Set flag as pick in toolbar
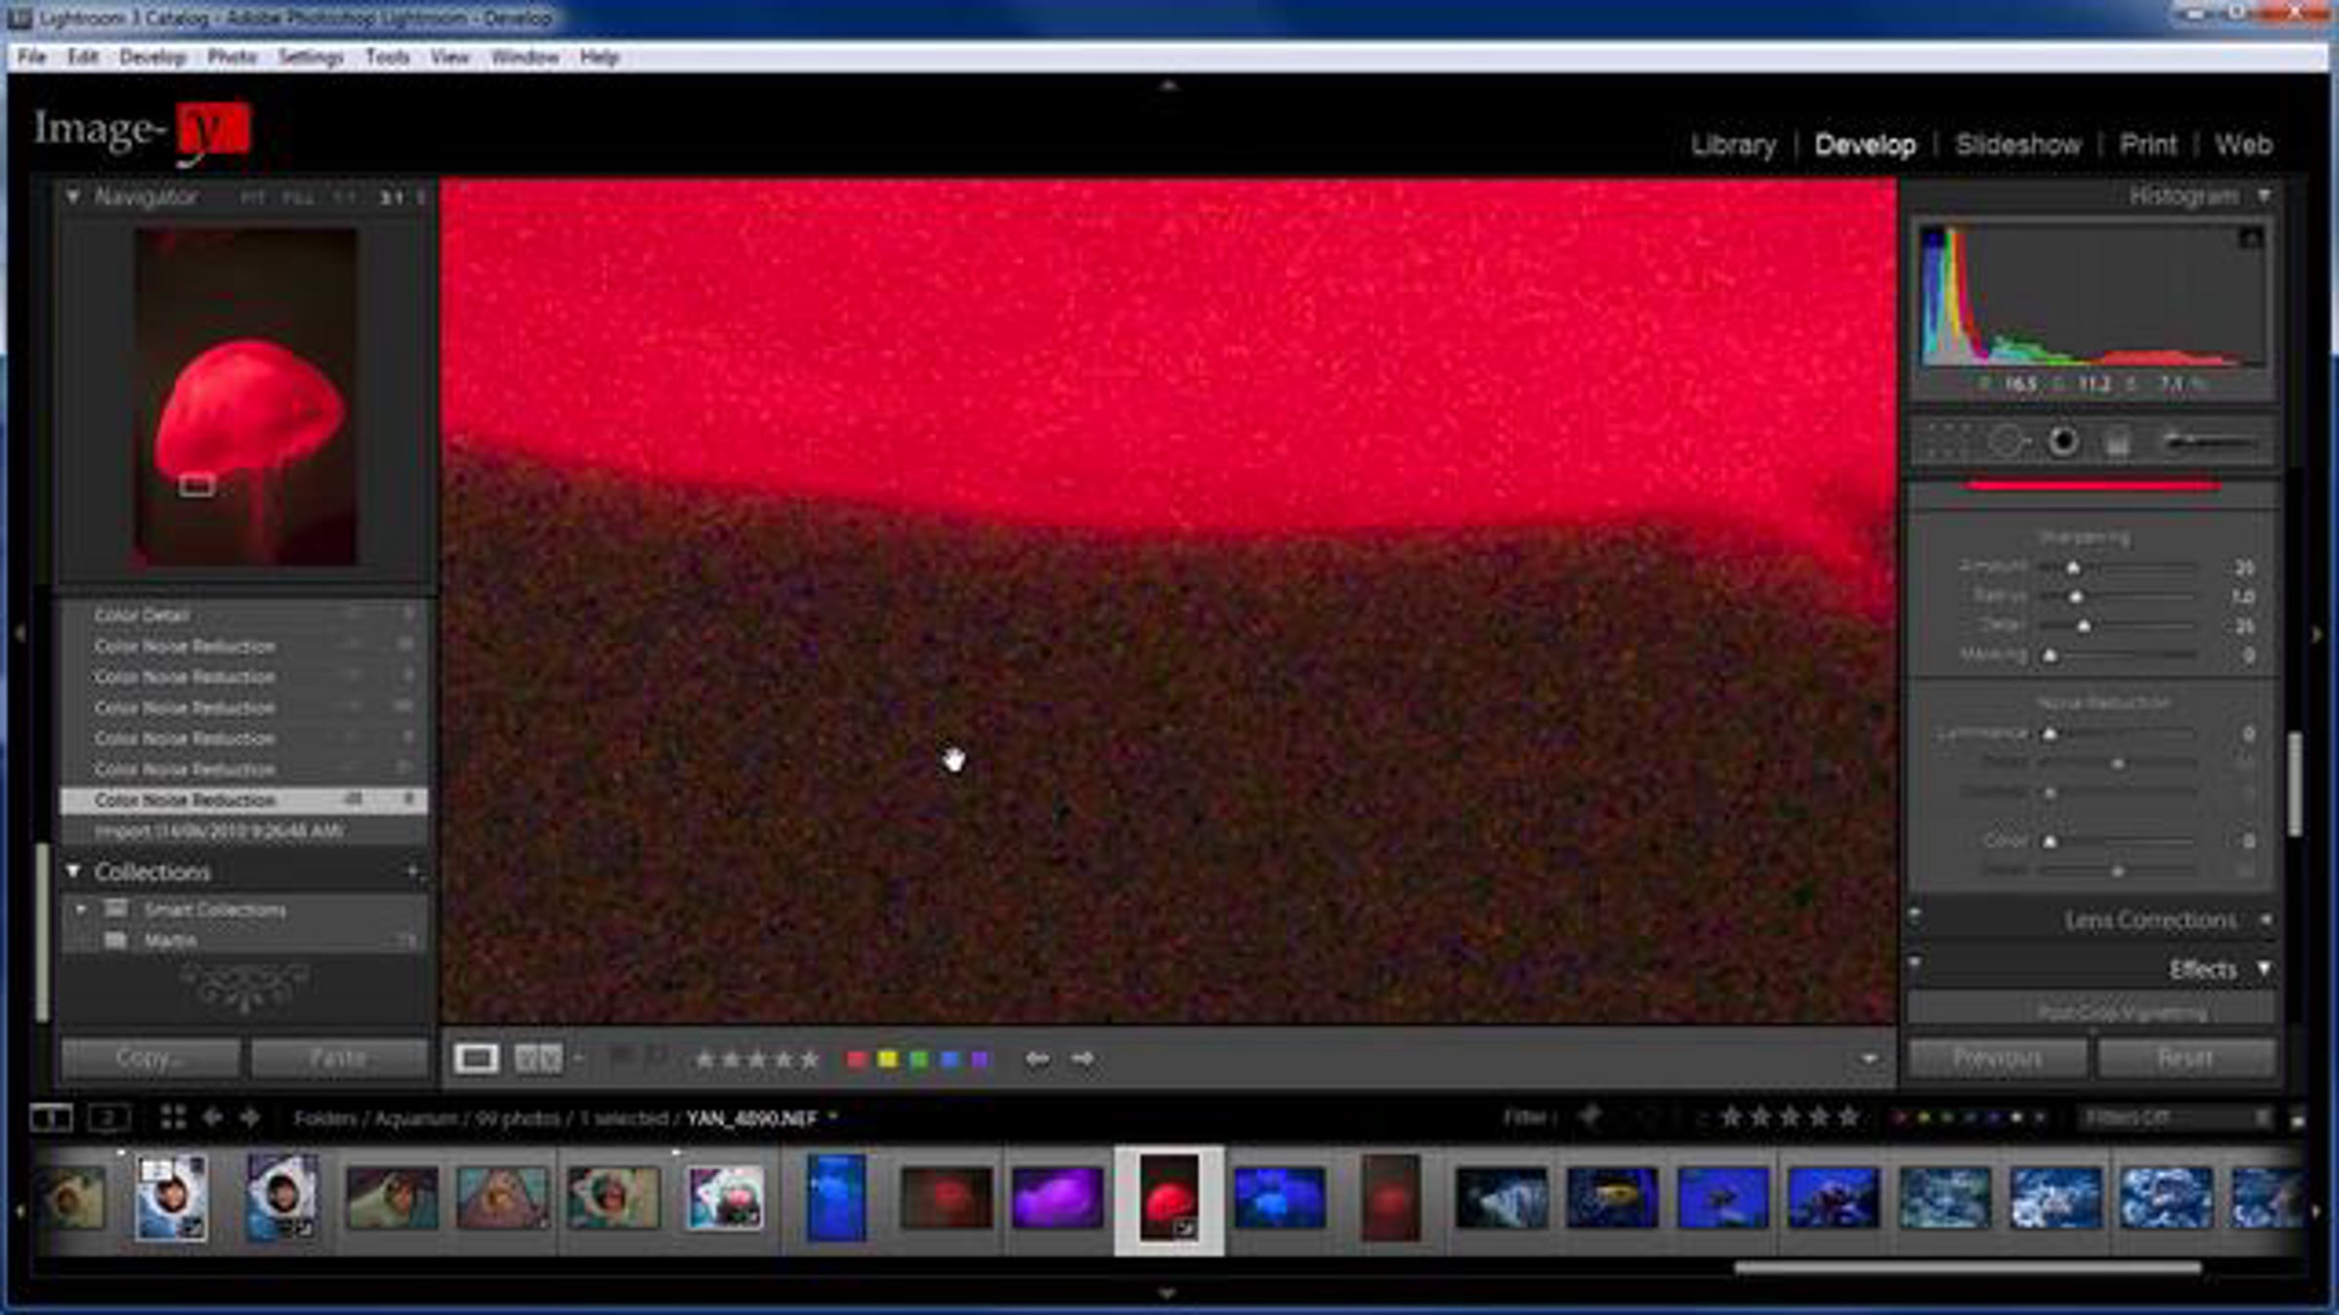This screenshot has width=2339, height=1315. click(x=621, y=1057)
